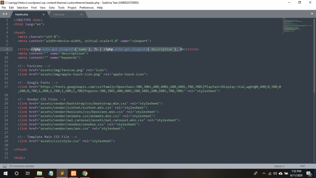Launch XAMPP from the taskbar
Image resolution: width=316 pixels, height=178 pixels.
[x=73, y=173]
